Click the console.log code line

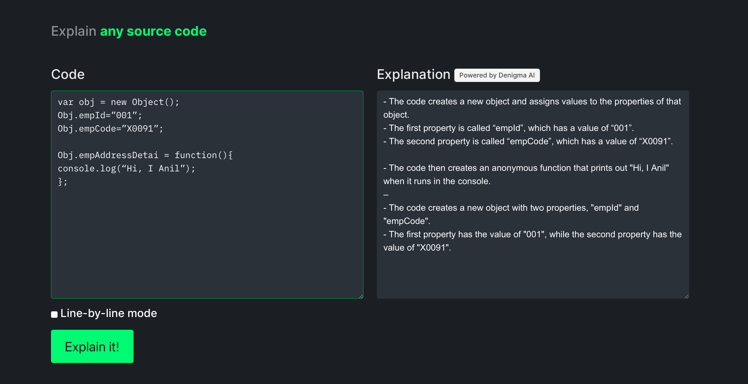127,169
